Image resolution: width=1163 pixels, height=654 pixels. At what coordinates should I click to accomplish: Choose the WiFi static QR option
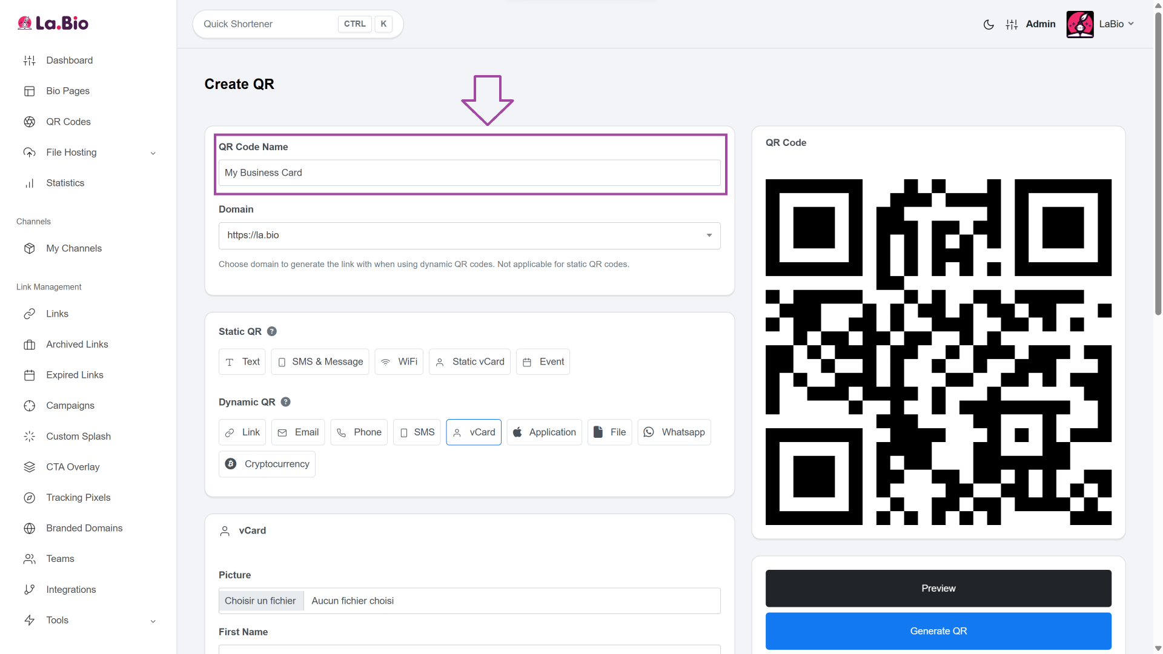(399, 362)
